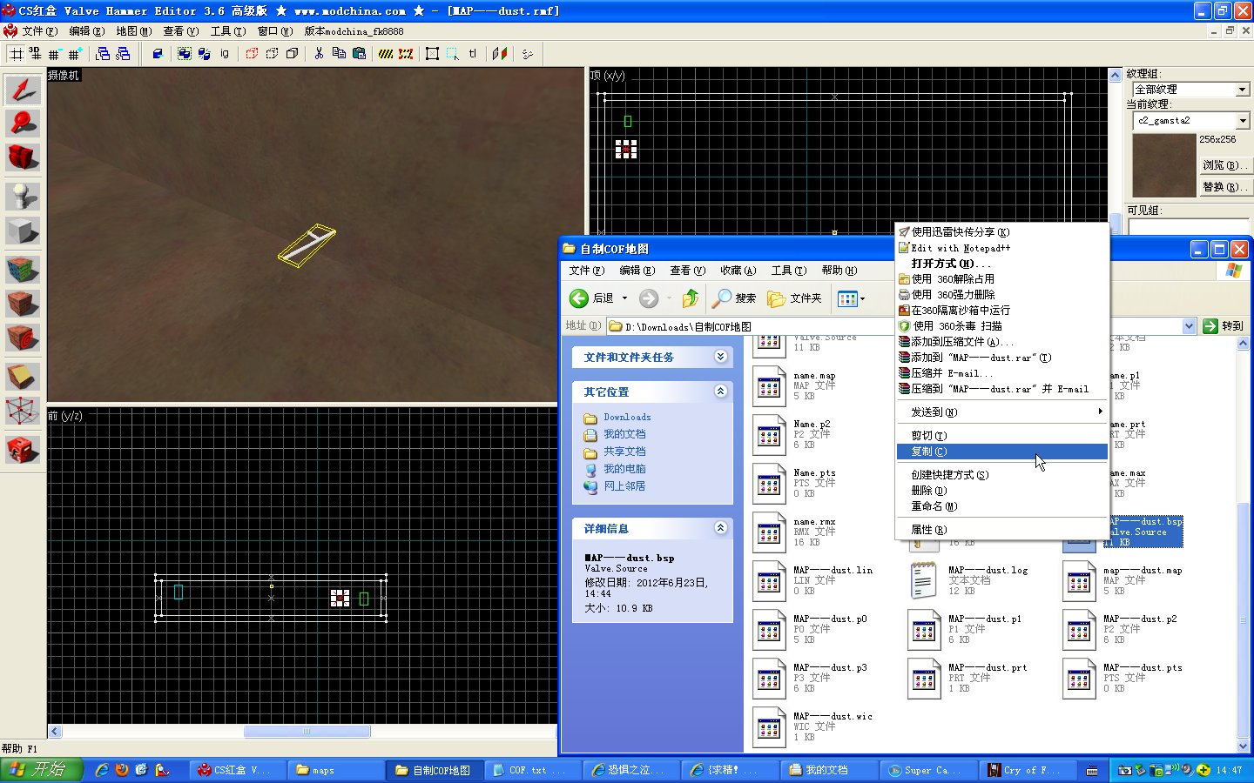The width and height of the screenshot is (1254, 783).
Task: Toggle the auto selection icon
Action: click(x=453, y=54)
